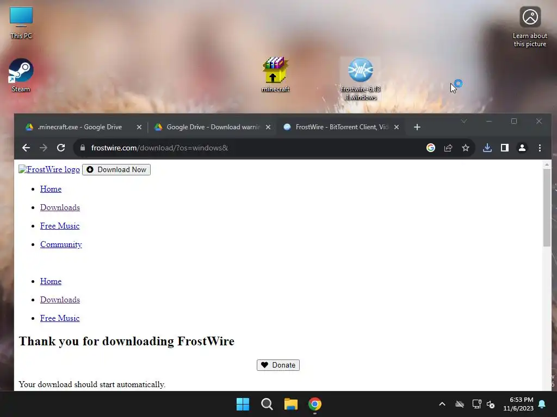The width and height of the screenshot is (557, 417).
Task: Close the Download warning tab
Action: click(x=268, y=127)
